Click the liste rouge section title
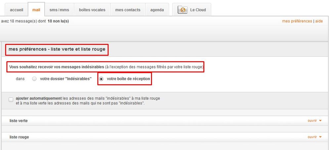Viewport: 330px width, 150px height. 19,137
